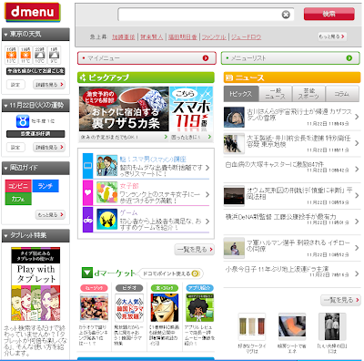Collapse the 周辺ガイド section header
The height and width of the screenshot is (361, 364).
(35, 168)
